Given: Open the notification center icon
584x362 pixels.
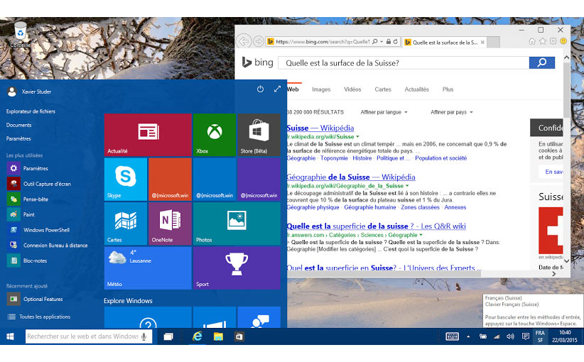Looking at the screenshot, I should (x=526, y=336).
